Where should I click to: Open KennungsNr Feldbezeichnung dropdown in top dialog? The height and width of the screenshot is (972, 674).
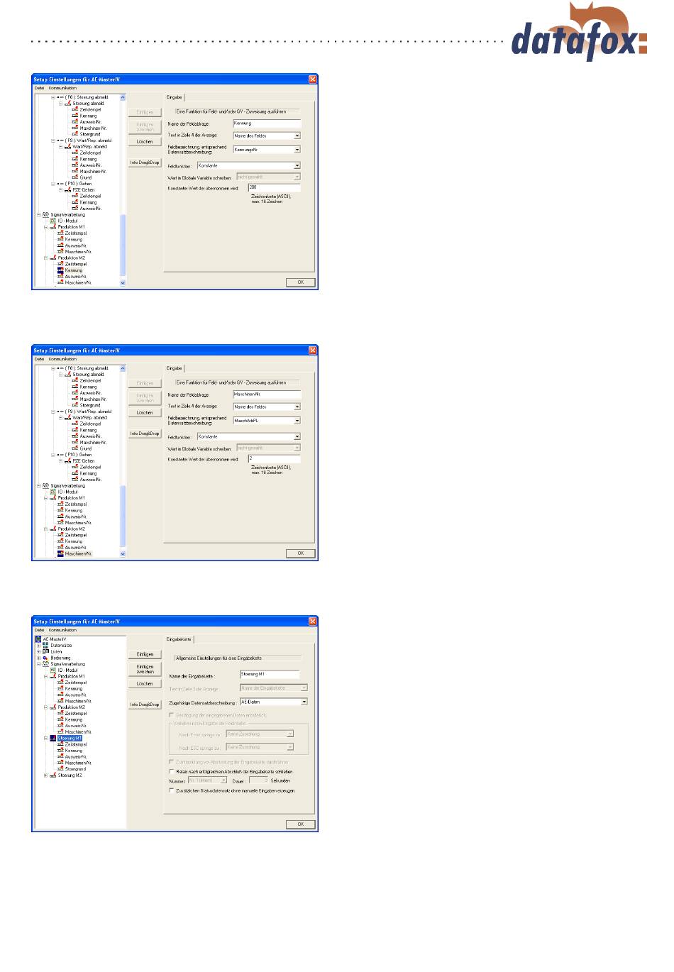coord(297,150)
